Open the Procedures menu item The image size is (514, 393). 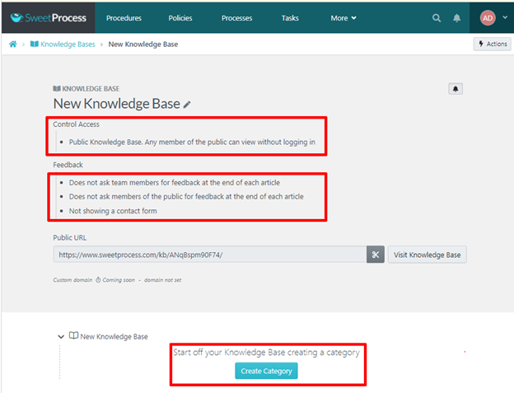[124, 18]
